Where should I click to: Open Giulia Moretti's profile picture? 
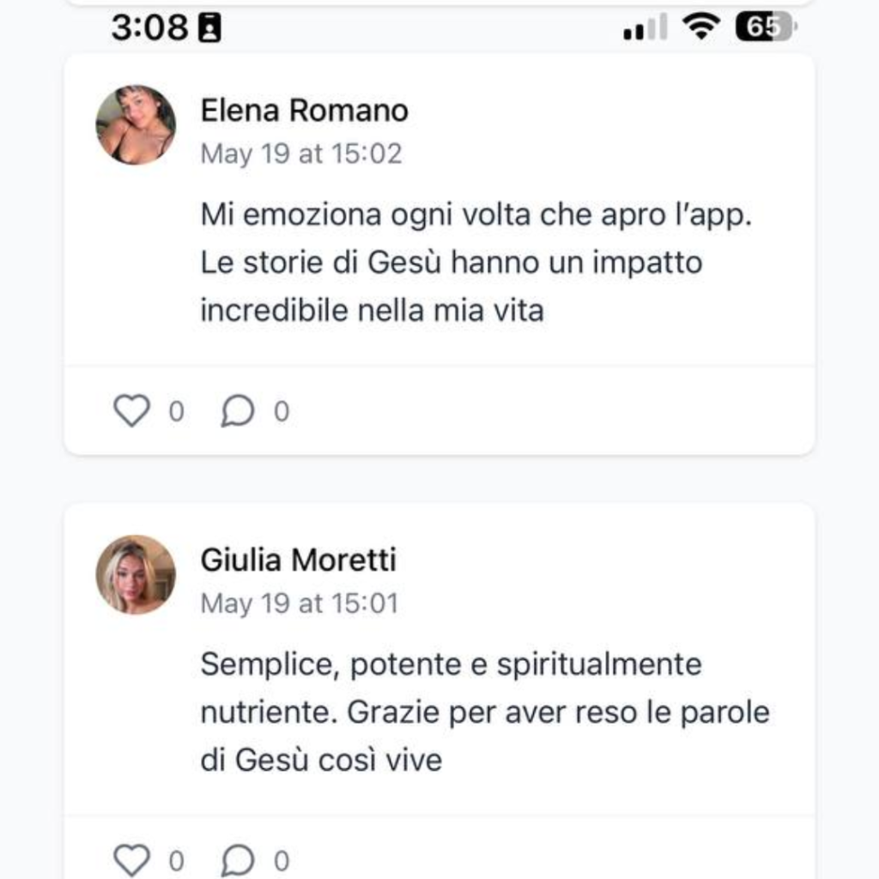tap(136, 574)
